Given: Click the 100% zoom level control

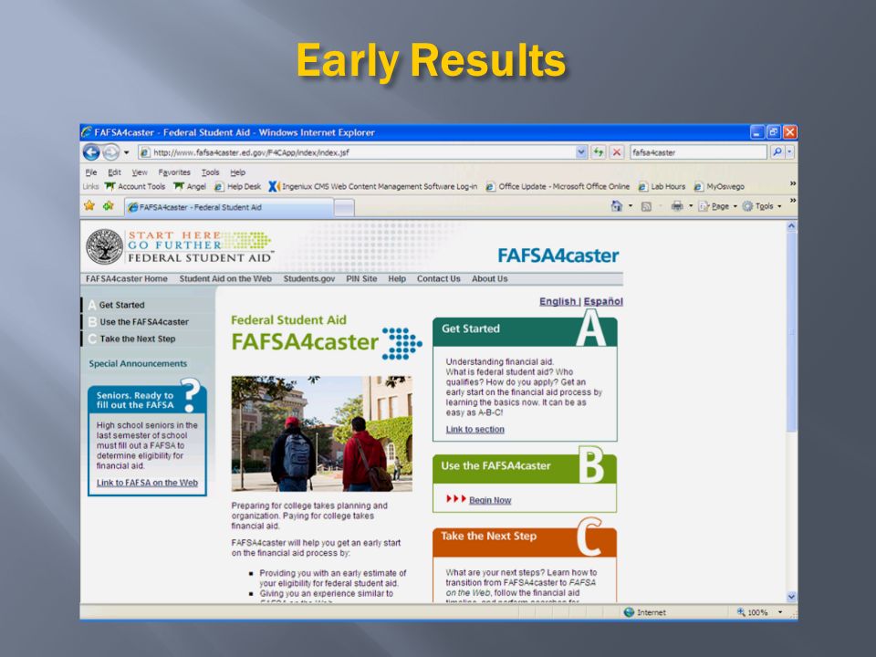Looking at the screenshot, I should click(752, 612).
